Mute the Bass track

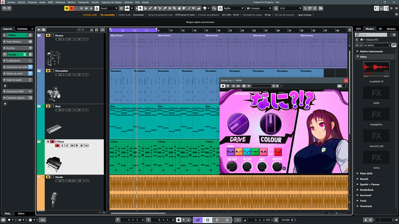(48, 106)
